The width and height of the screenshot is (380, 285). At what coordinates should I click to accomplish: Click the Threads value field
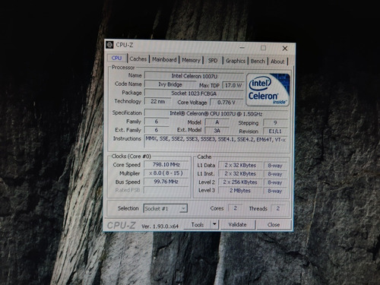(278, 208)
